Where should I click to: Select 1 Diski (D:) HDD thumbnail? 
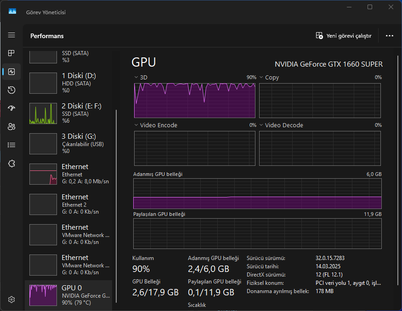coord(42,83)
